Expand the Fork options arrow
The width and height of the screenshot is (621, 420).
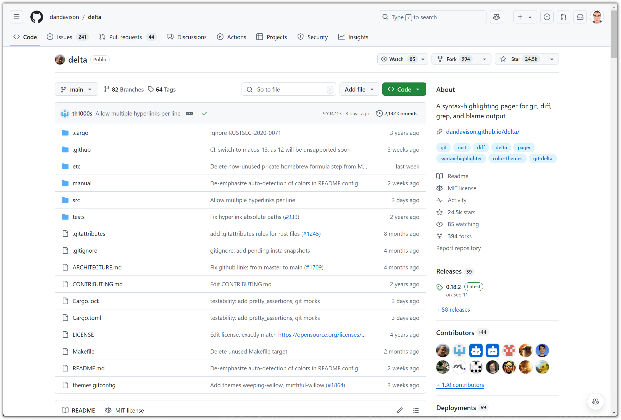click(x=485, y=59)
